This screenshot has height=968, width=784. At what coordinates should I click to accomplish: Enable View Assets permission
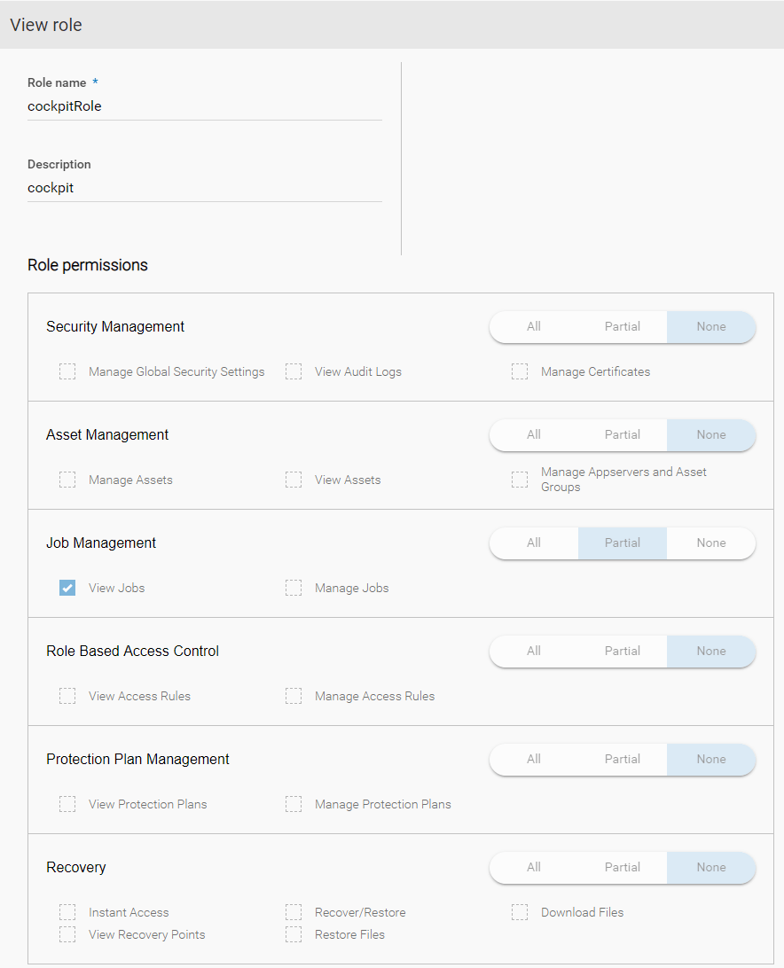click(x=294, y=480)
